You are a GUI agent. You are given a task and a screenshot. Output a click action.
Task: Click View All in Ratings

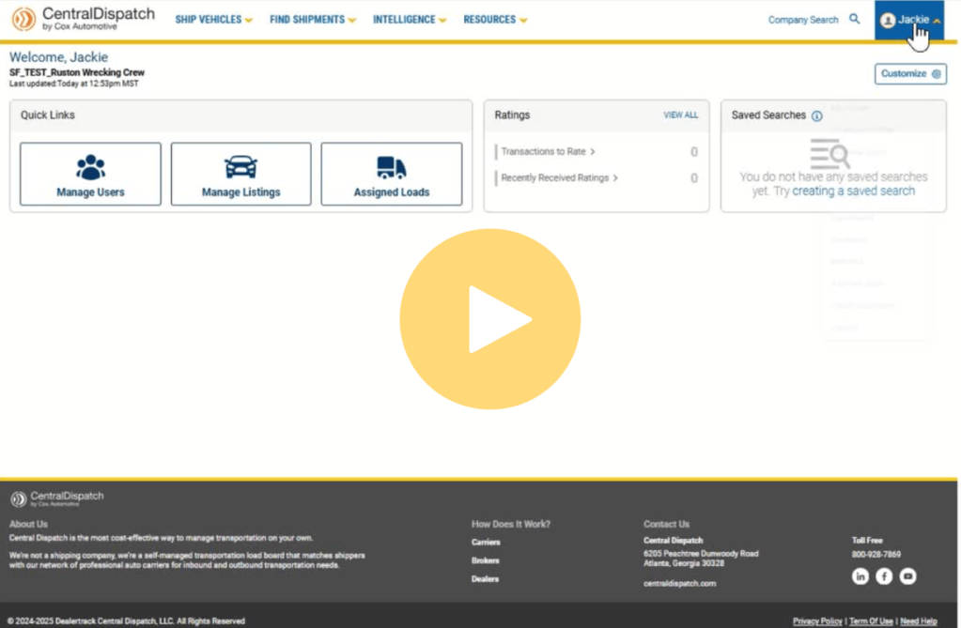coord(680,115)
